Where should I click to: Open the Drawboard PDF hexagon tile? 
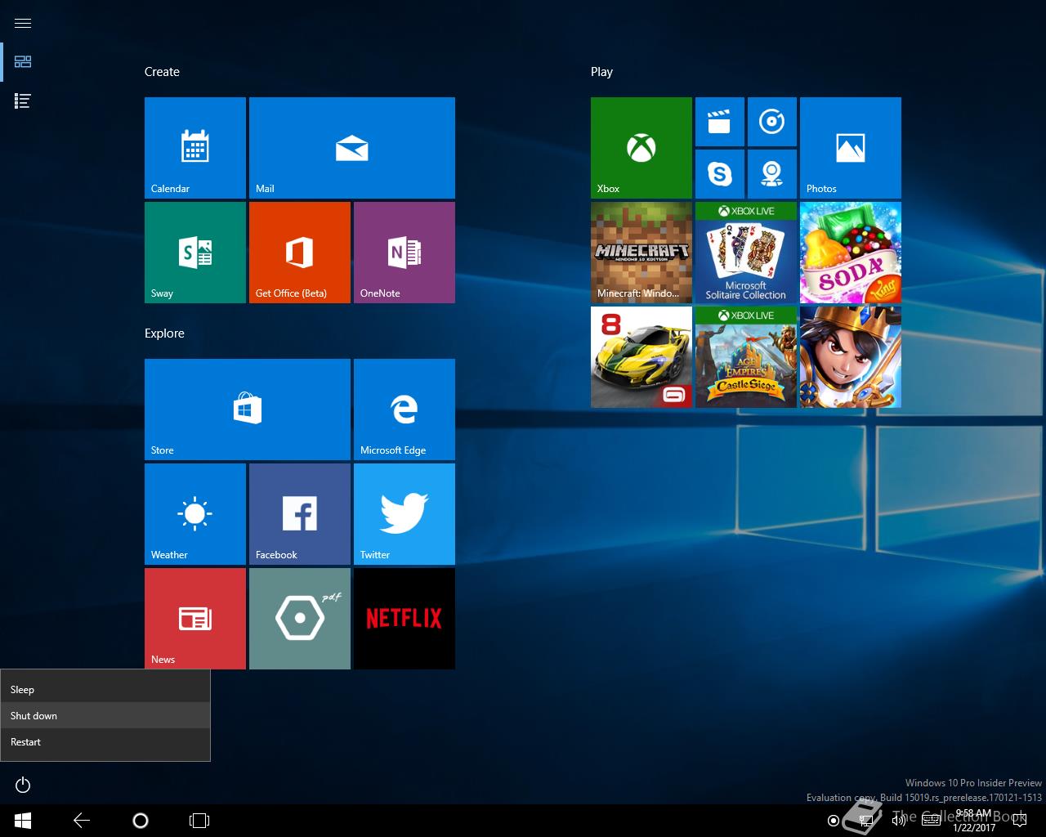[300, 619]
